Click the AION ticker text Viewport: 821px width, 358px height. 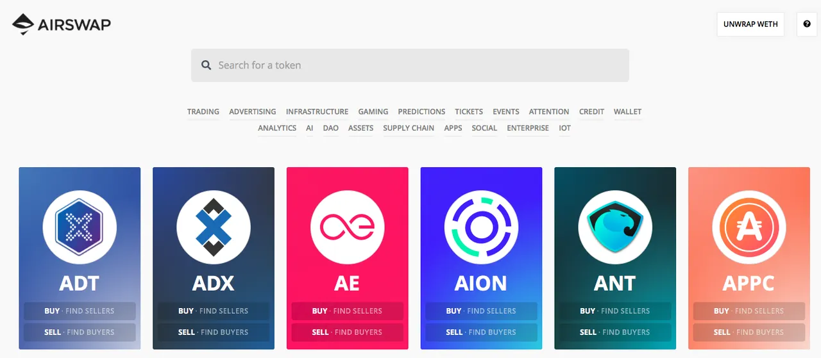pos(481,283)
